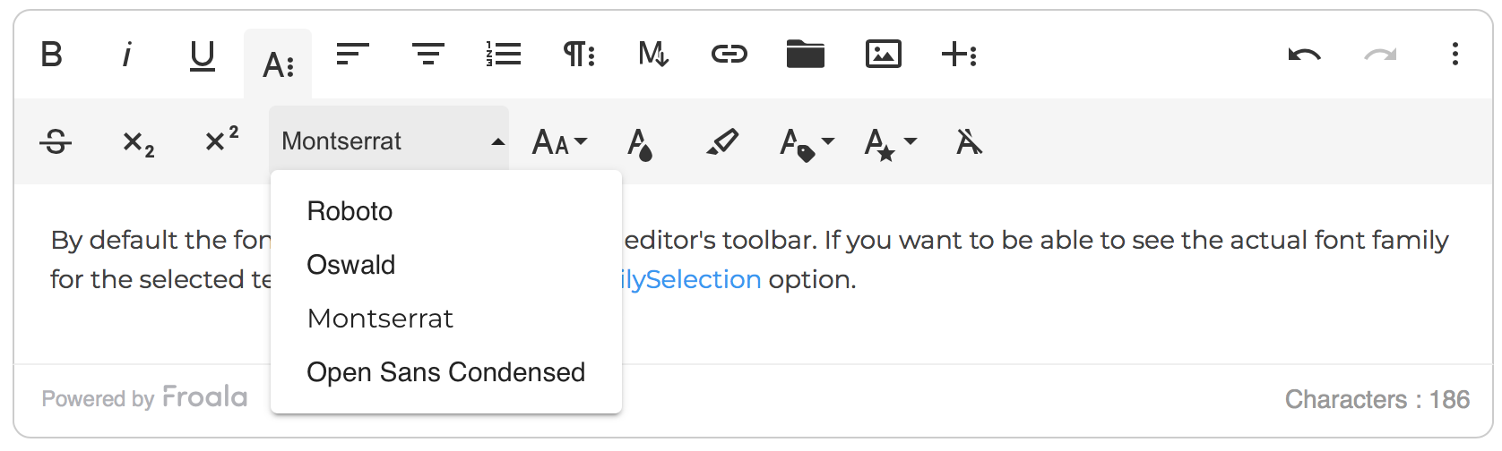Open the vertical three-dots more menu

coord(1455,55)
